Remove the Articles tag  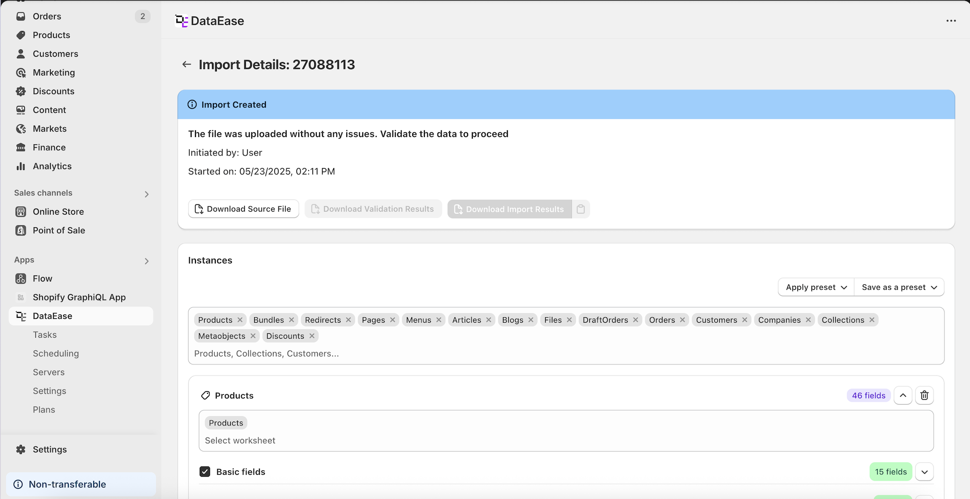click(488, 320)
